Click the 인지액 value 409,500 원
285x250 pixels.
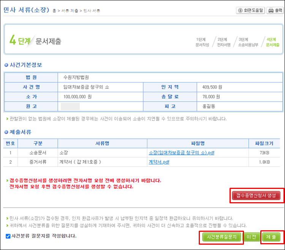pos(212,87)
